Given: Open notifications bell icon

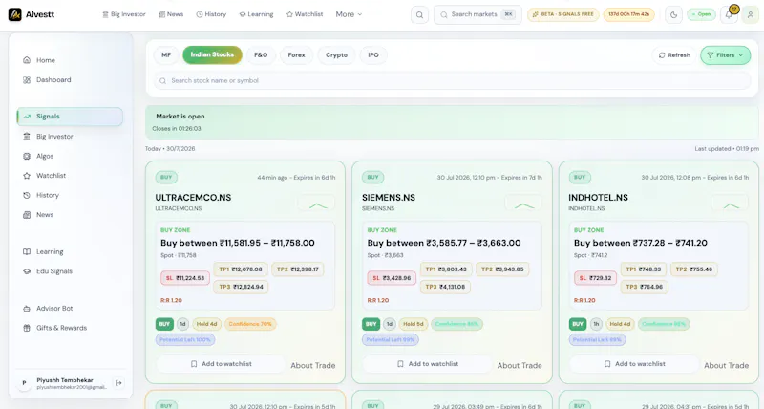Looking at the screenshot, I should pyautogui.click(x=729, y=14).
